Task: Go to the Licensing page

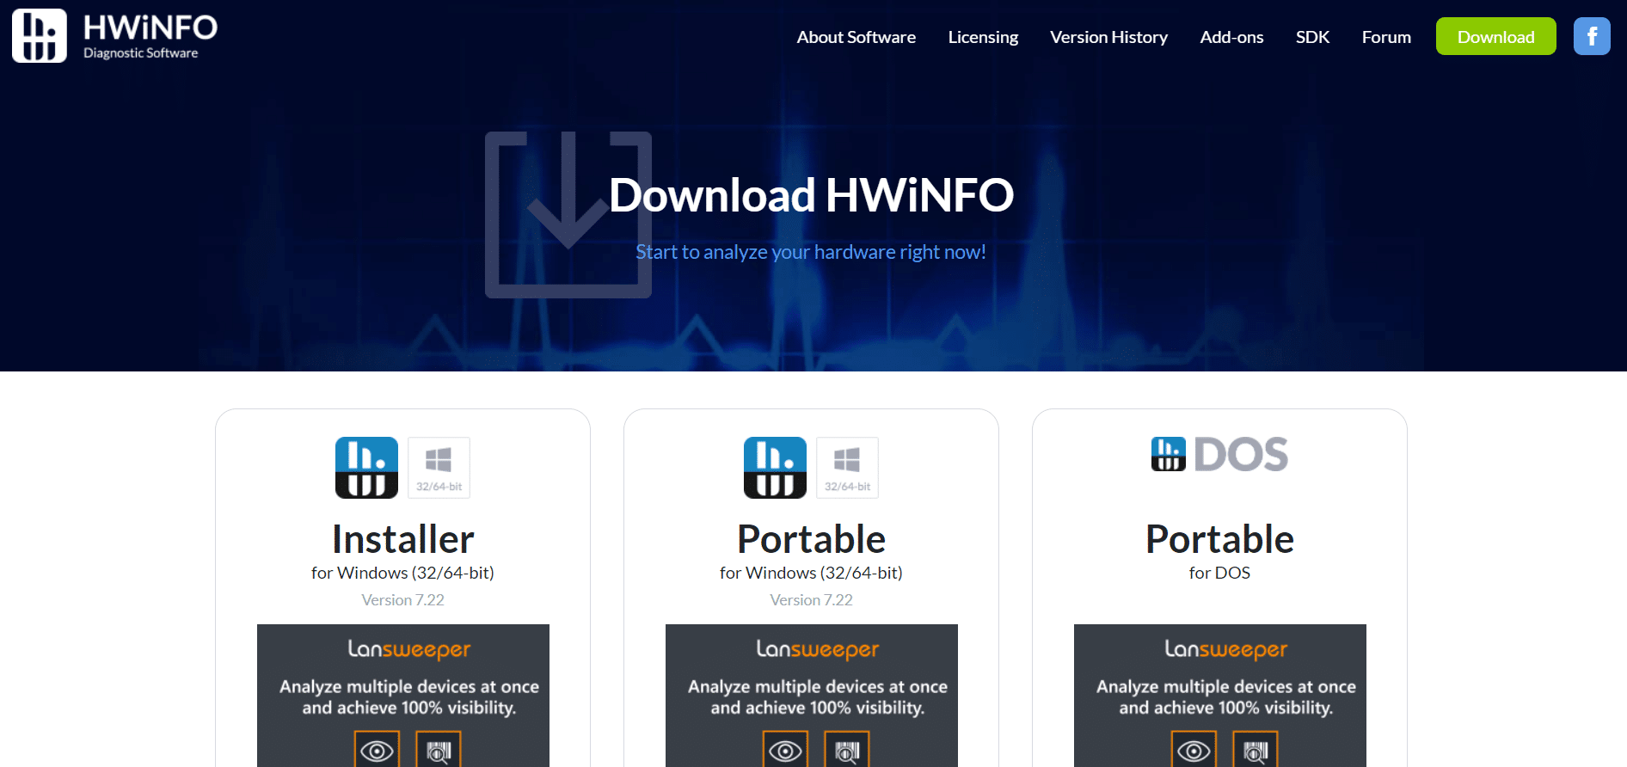Action: pyautogui.click(x=983, y=37)
